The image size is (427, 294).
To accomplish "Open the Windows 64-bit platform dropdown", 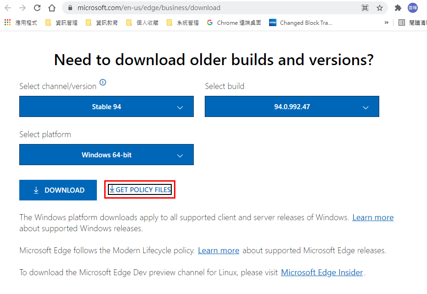I will click(x=107, y=155).
